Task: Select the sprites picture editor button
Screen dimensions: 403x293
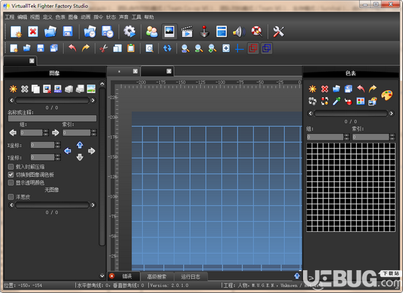Action: click(x=169, y=32)
